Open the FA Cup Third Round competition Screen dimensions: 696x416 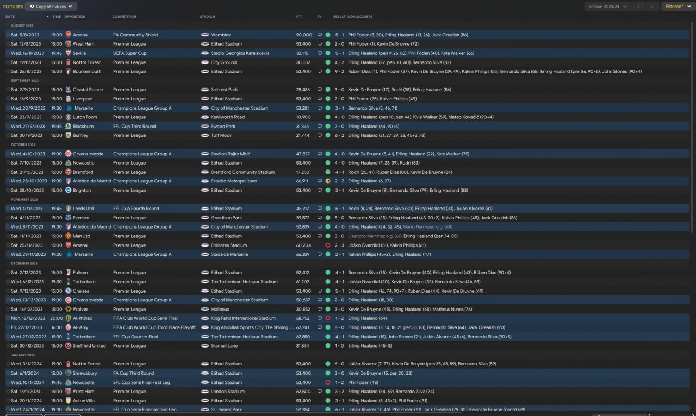coord(134,373)
